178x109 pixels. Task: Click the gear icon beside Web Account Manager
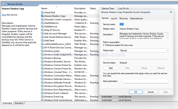42,34
